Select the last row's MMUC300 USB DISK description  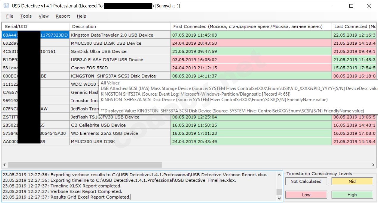tap(120, 141)
